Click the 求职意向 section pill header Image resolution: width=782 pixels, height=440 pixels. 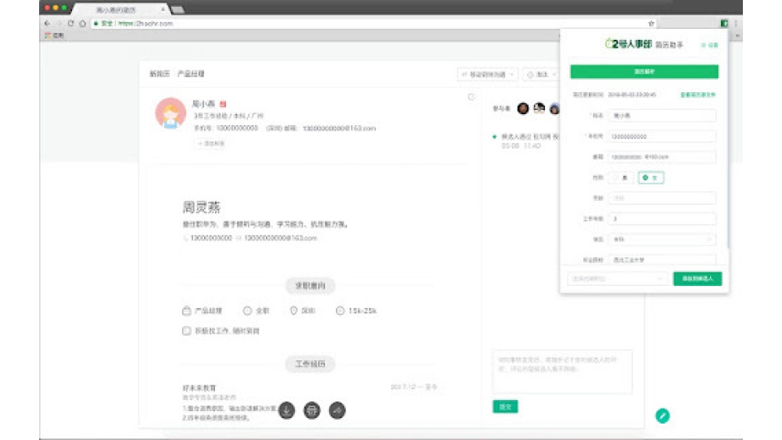(x=310, y=285)
